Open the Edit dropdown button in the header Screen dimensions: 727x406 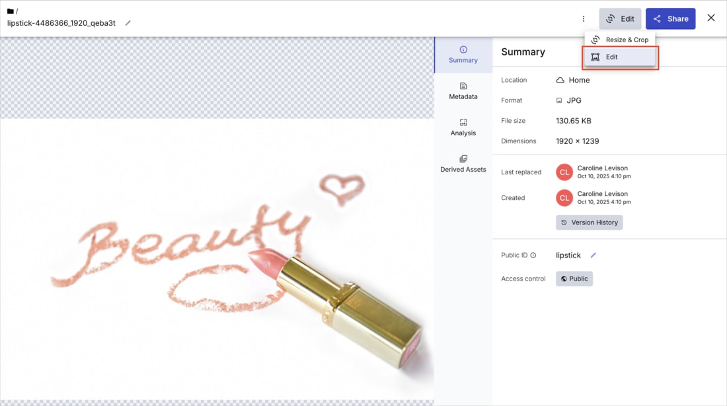tap(620, 19)
